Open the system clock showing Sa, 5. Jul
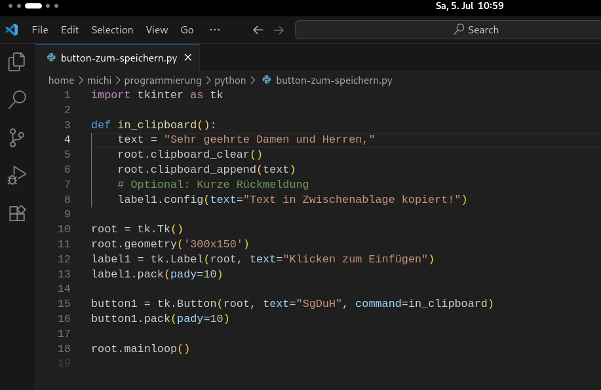The width and height of the screenshot is (601, 390). (x=469, y=6)
